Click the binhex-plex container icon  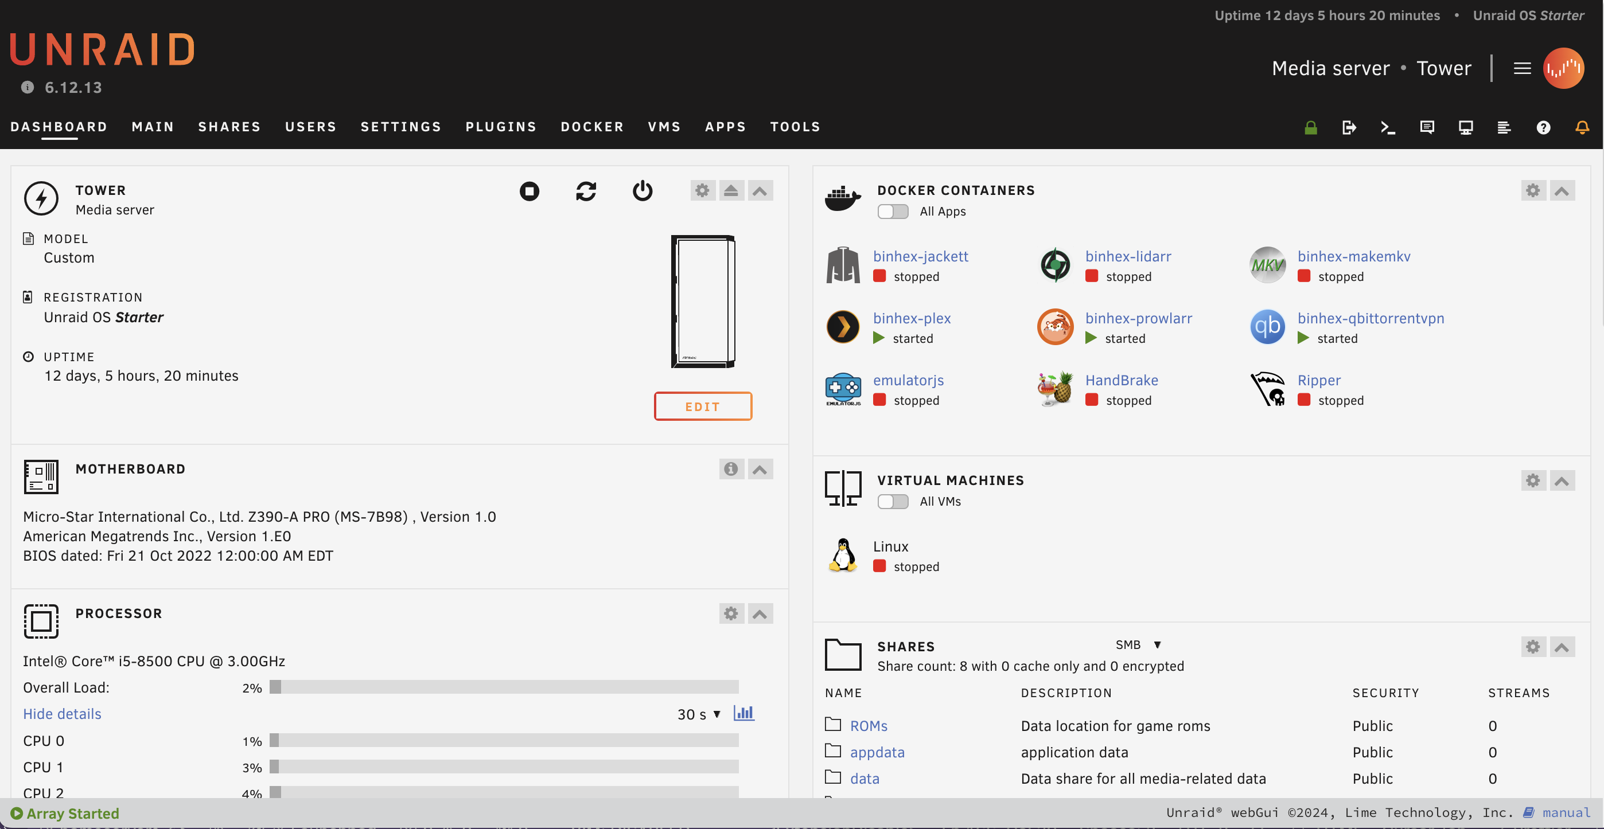843,327
